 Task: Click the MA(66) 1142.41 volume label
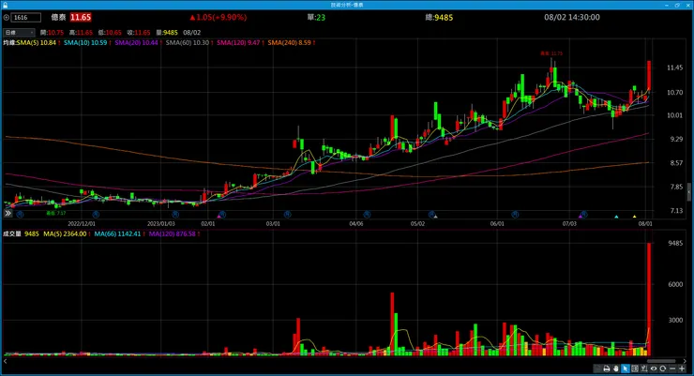(x=119, y=233)
